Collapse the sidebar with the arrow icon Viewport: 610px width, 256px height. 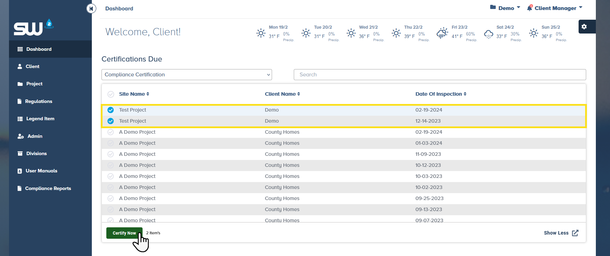(x=91, y=9)
